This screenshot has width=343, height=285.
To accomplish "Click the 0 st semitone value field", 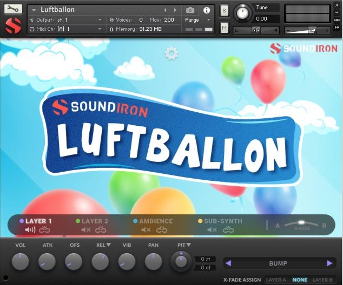I will [206, 259].
